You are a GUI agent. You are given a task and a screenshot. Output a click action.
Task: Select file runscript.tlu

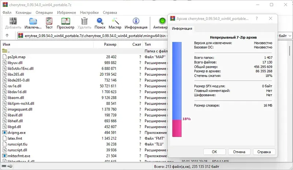pos(17,144)
